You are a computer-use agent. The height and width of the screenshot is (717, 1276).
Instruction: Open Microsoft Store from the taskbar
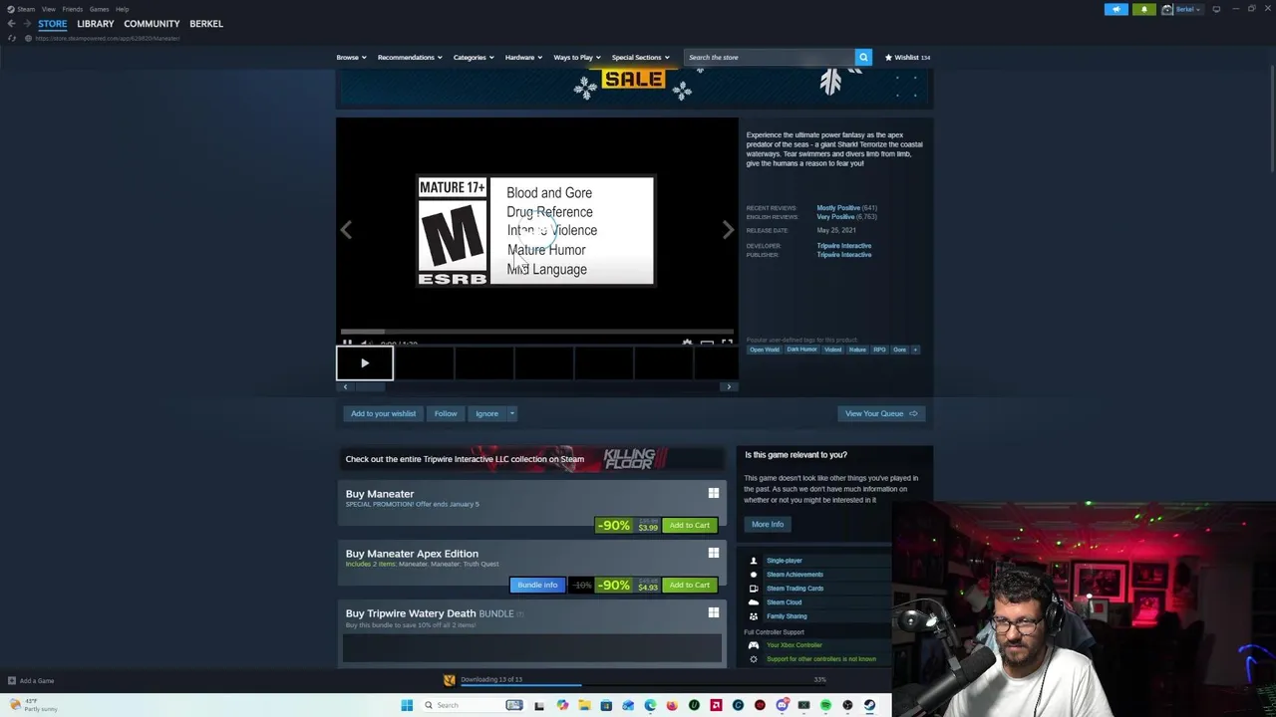pyautogui.click(x=606, y=705)
